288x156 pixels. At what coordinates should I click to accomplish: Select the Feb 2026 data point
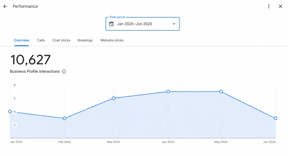[x=64, y=118]
